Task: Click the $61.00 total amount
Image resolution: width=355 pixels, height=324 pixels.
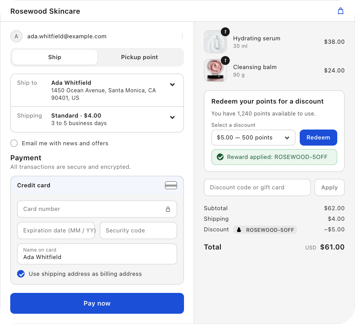Action: tap(332, 247)
